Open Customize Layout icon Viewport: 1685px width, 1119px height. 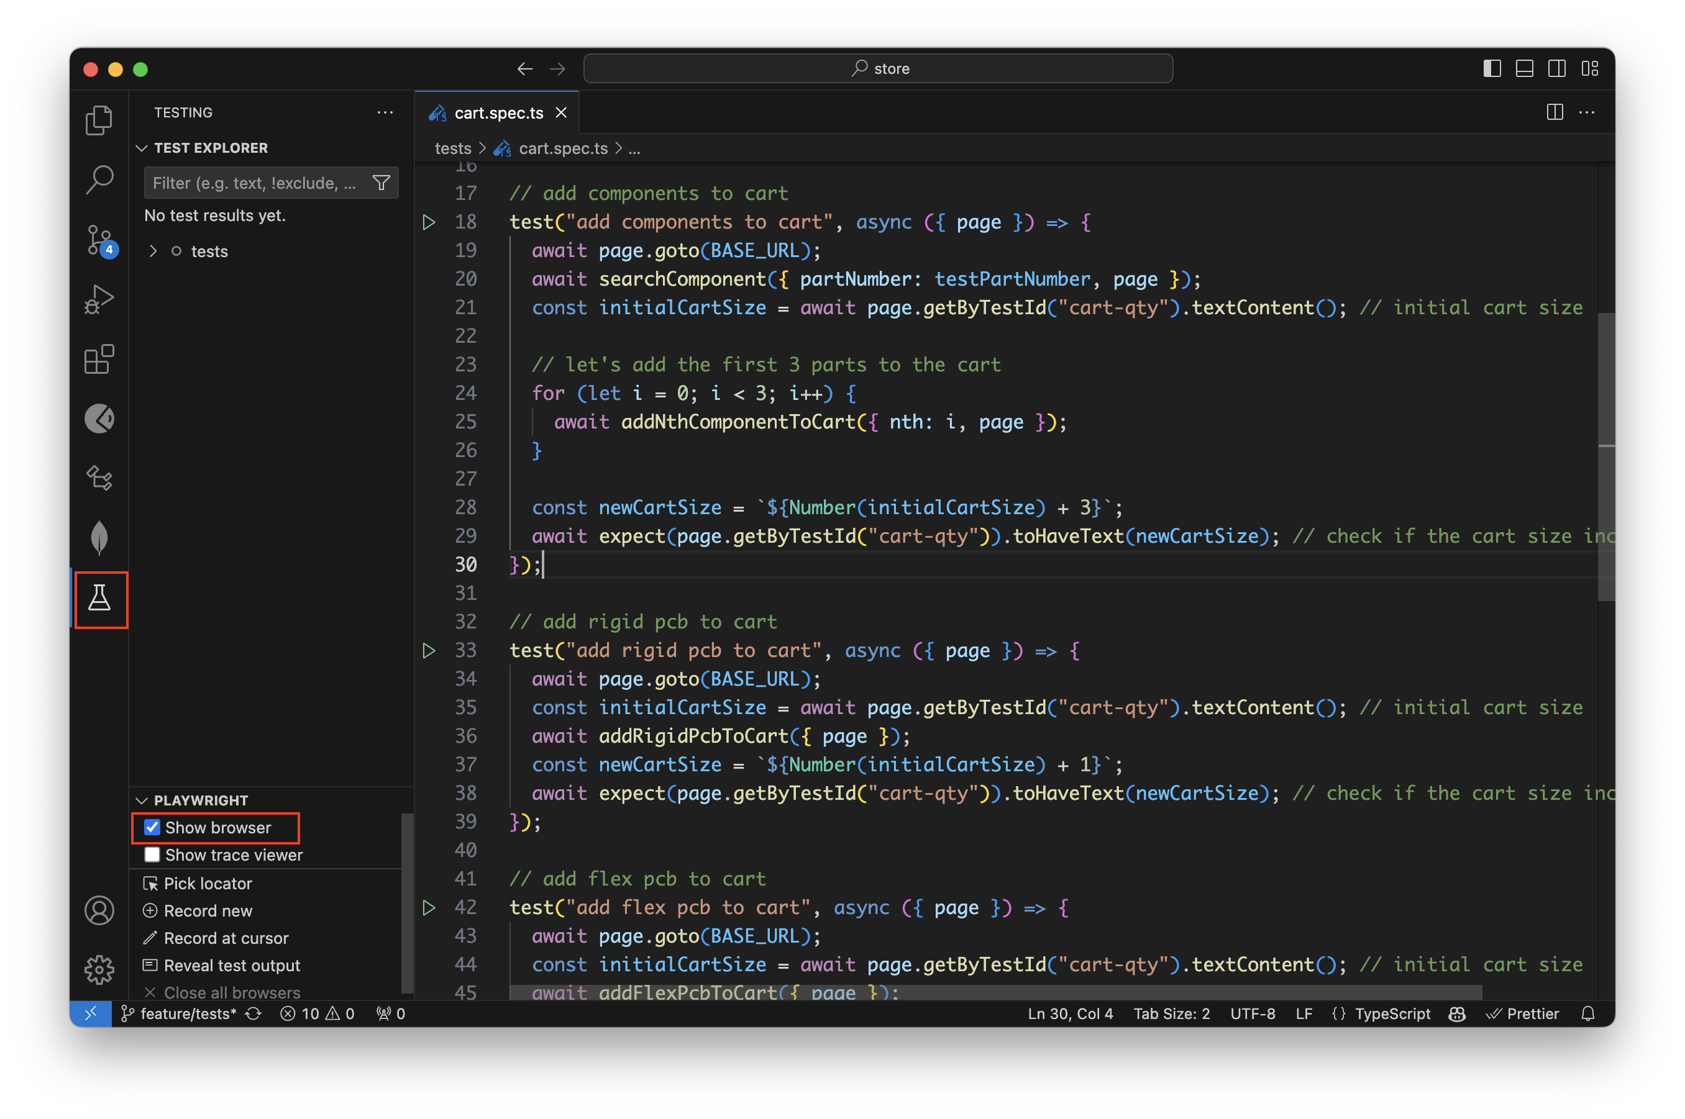pyautogui.click(x=1589, y=68)
